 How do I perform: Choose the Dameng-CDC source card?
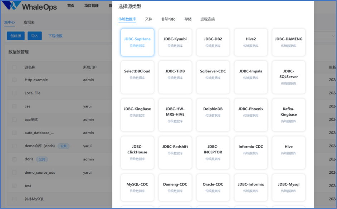[x=175, y=188]
